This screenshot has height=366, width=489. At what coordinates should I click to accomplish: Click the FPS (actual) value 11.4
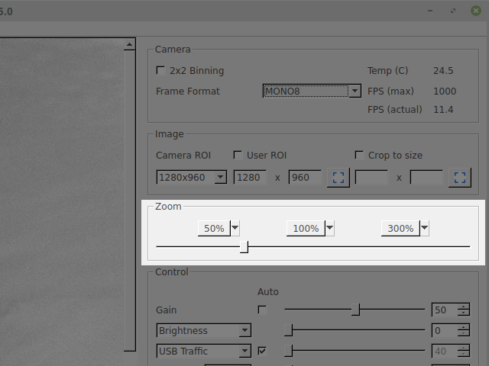pyautogui.click(x=443, y=110)
